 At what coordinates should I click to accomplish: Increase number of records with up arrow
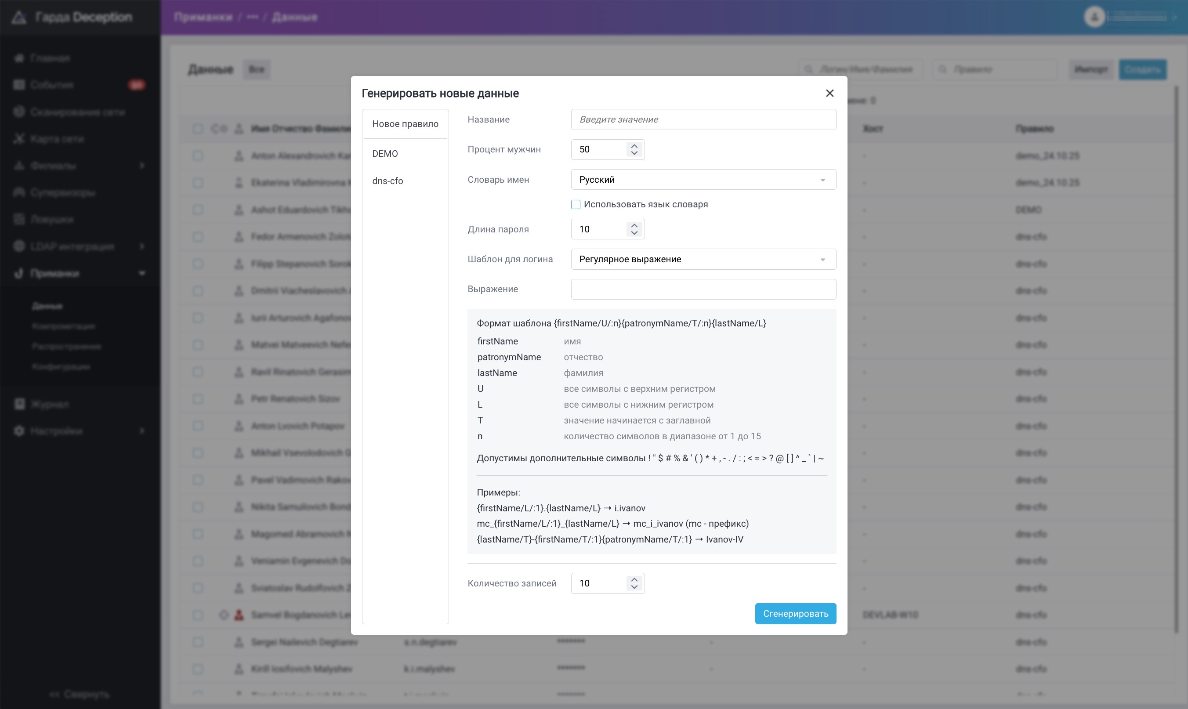[x=634, y=579]
